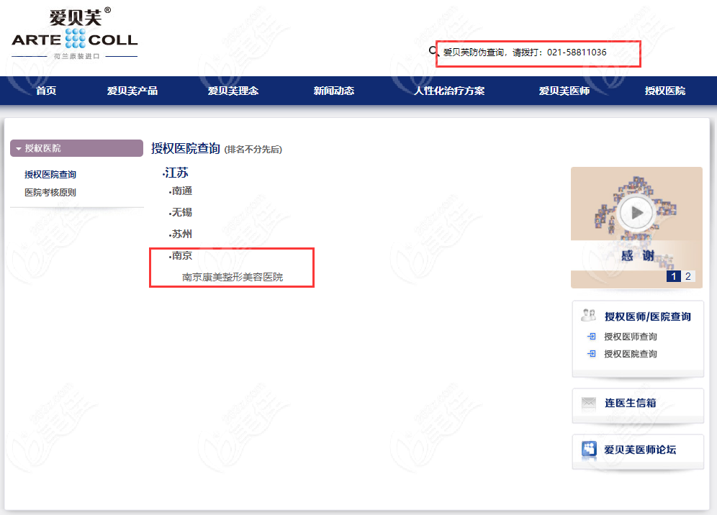Open the 连医生信箱 link
The width and height of the screenshot is (717, 515).
pyautogui.click(x=630, y=403)
